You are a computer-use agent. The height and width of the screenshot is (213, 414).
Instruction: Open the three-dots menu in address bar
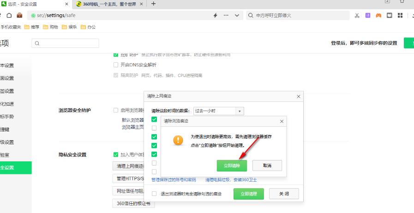click(226, 15)
